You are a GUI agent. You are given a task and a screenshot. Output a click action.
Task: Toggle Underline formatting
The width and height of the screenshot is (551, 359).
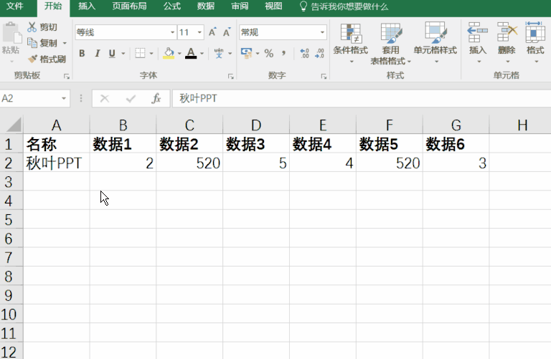112,53
